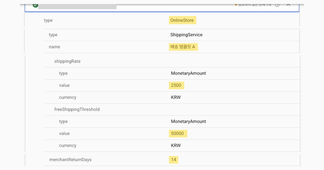This screenshot has height=170, width=324.
Task: Select MonetaryAmount under freeShippingThreshold
Action: [189, 121]
